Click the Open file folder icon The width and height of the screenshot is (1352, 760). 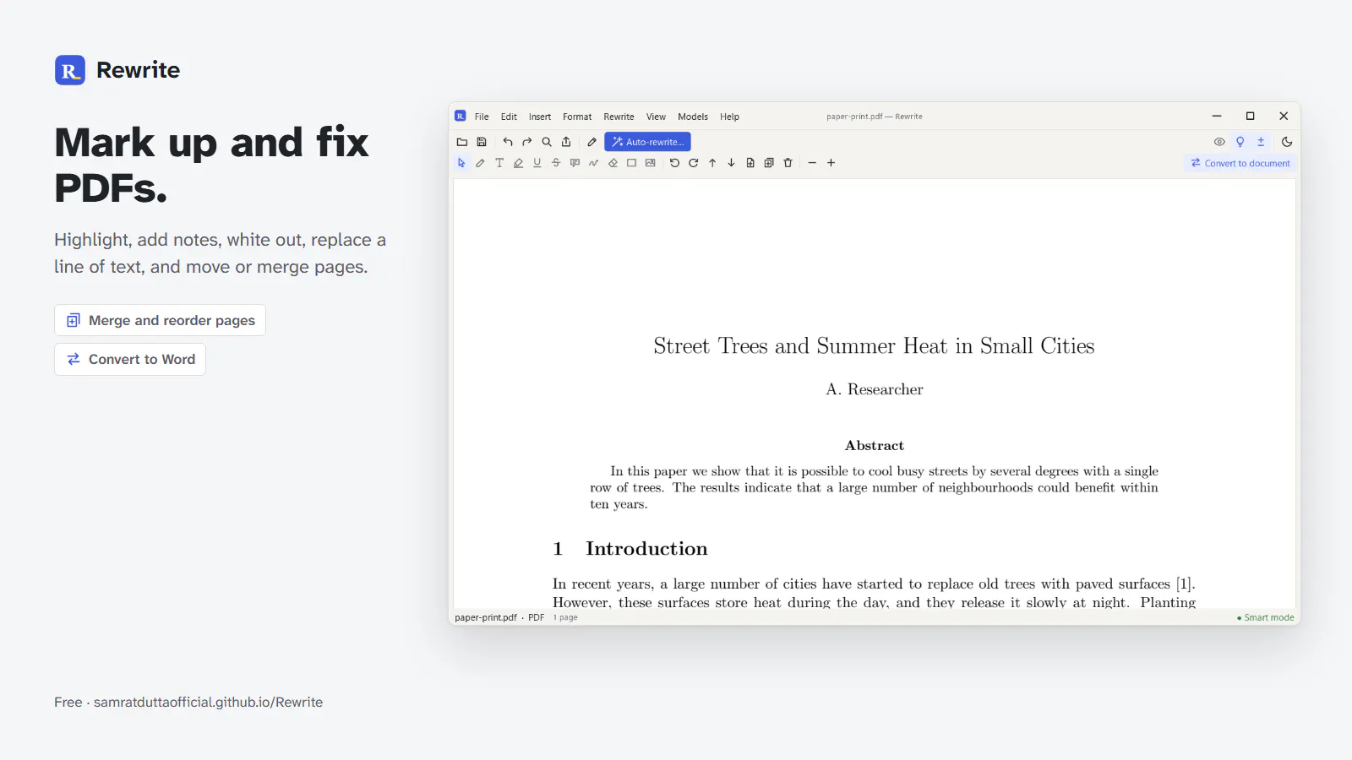(462, 142)
